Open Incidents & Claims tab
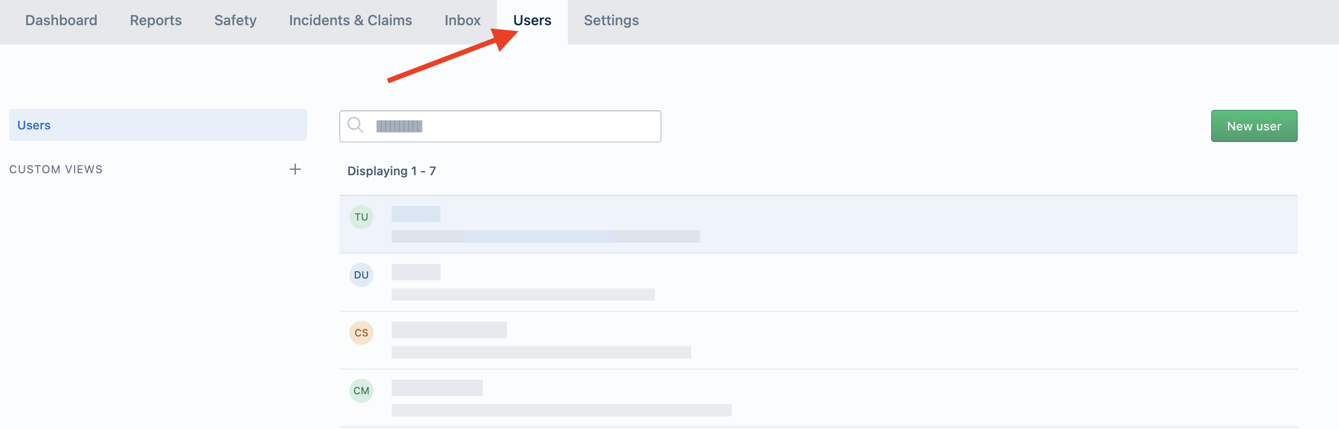 click(350, 20)
